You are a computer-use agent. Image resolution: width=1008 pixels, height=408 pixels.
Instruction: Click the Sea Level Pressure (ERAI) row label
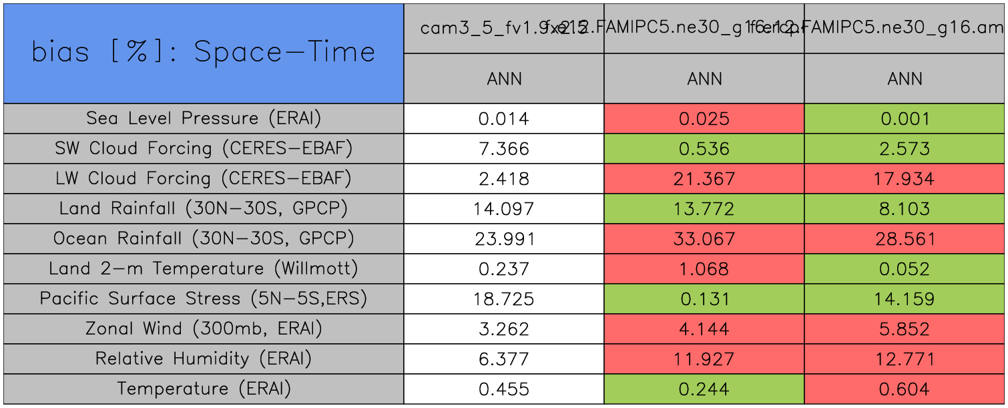point(204,119)
